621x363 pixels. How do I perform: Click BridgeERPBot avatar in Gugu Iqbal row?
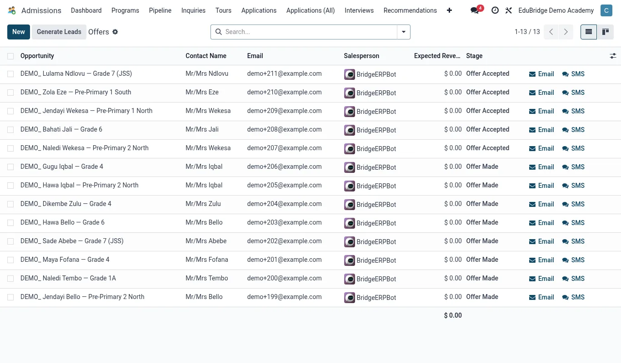click(x=350, y=167)
